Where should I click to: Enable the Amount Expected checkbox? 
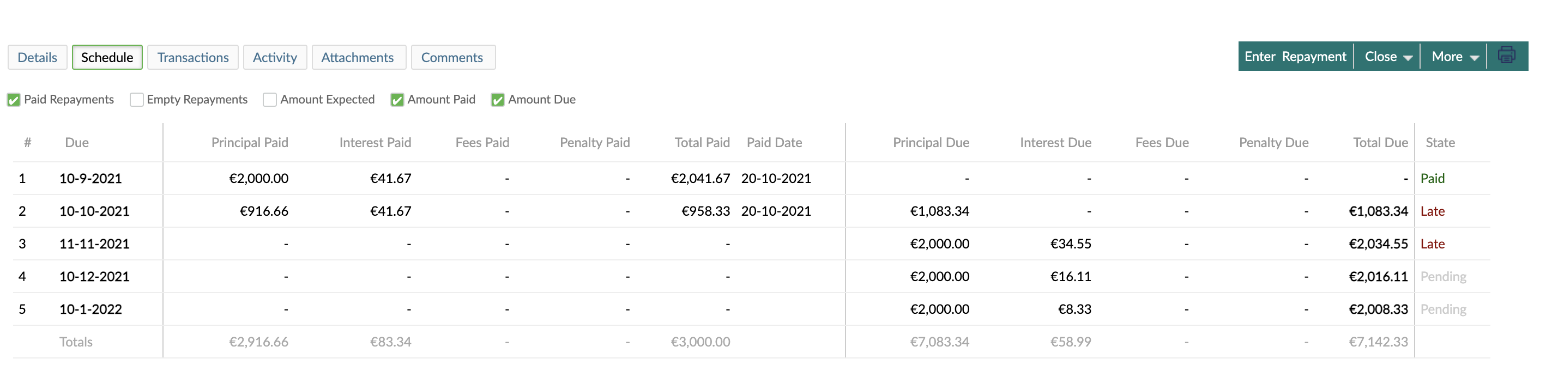[x=269, y=100]
